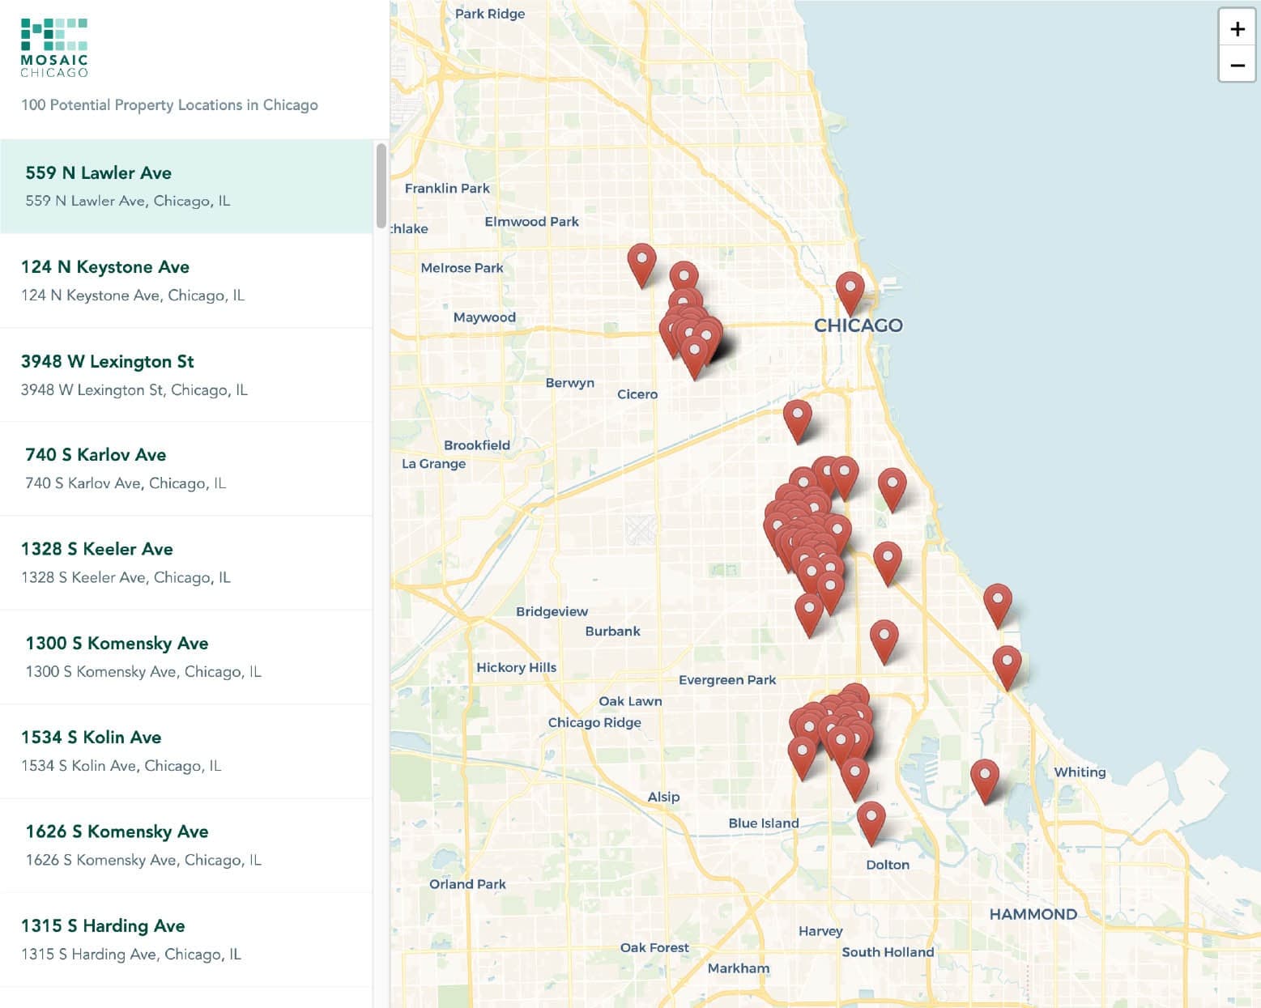
Task: Select 124 N Keystone Ave in the list
Action: [186, 281]
